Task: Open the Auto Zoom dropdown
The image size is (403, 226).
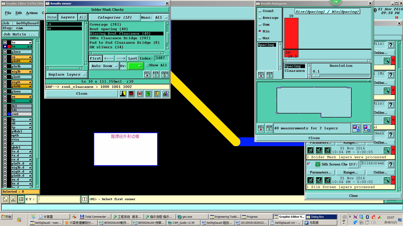Action: click(x=104, y=66)
